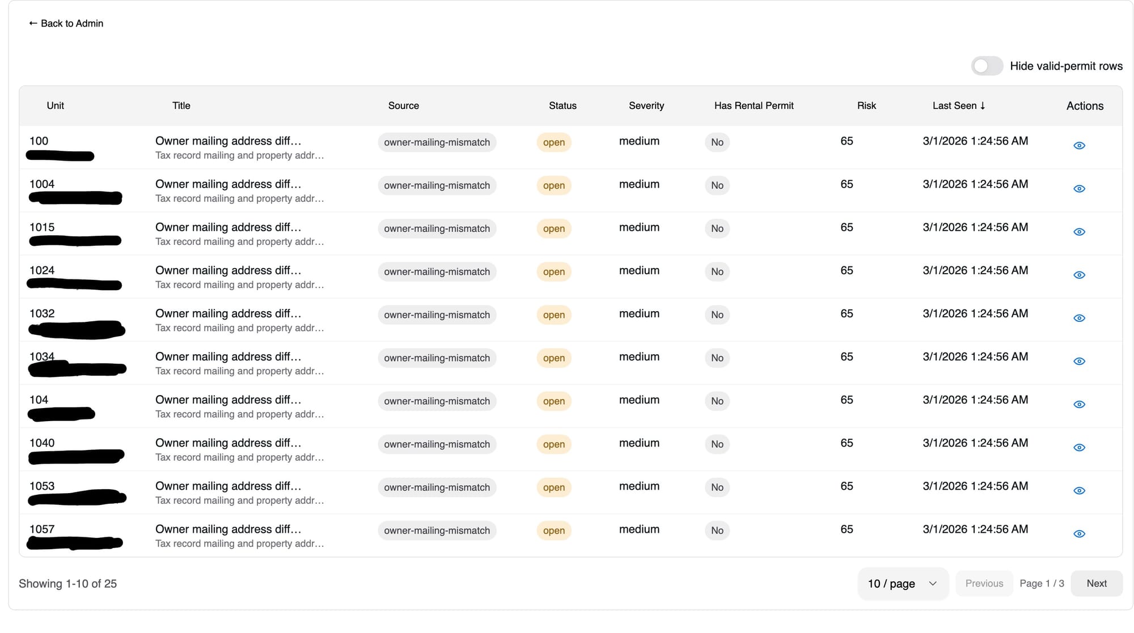View unit 1057 details eye icon
1134x633 pixels.
[x=1079, y=534]
